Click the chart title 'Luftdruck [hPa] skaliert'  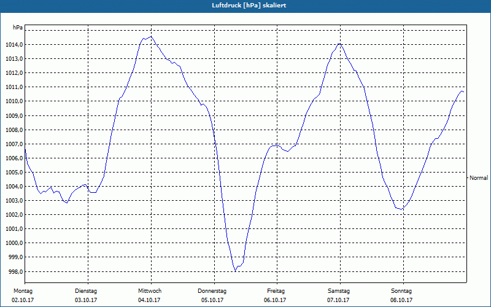coord(249,6)
